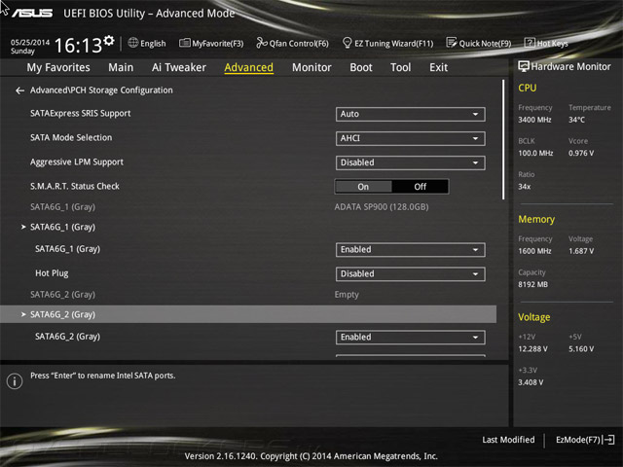This screenshot has width=623, height=467.
Task: Click the S.M.A.R.T. Status Check label
Action: click(x=75, y=186)
